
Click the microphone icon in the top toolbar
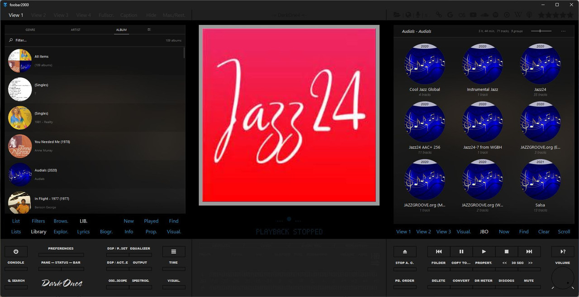point(418,15)
